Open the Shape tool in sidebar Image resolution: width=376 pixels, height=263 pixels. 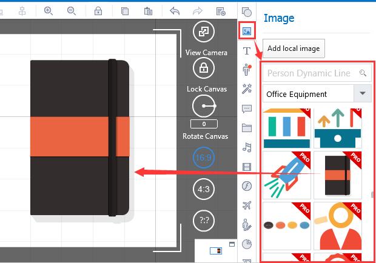[247, 12]
